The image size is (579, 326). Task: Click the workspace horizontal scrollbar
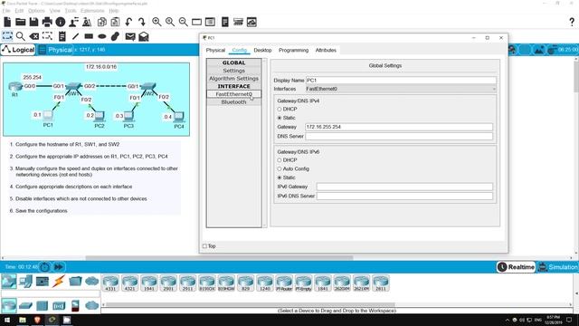pos(219,258)
